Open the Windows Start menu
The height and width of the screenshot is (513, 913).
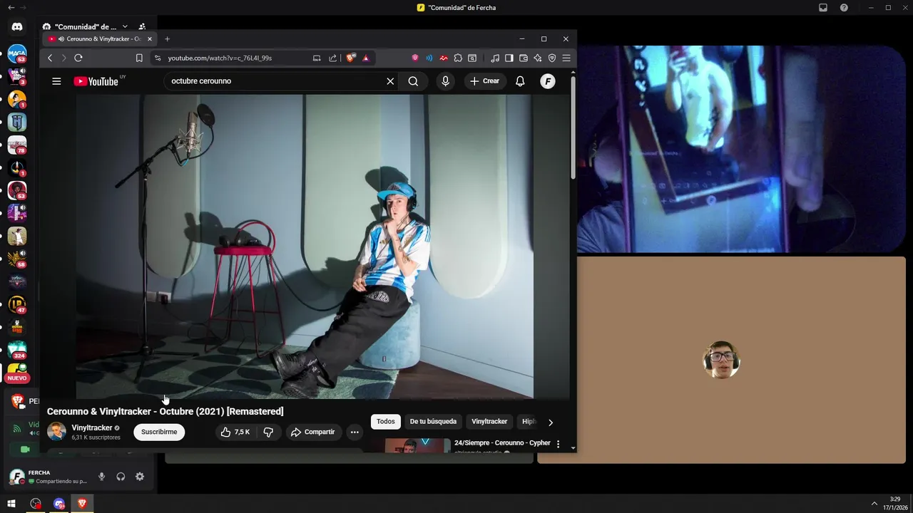tap(11, 504)
